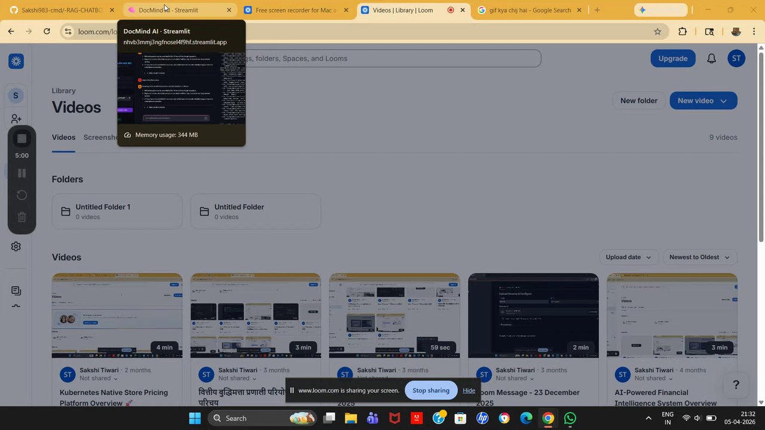
Task: Open Untitled Folder 1
Action: tap(117, 211)
